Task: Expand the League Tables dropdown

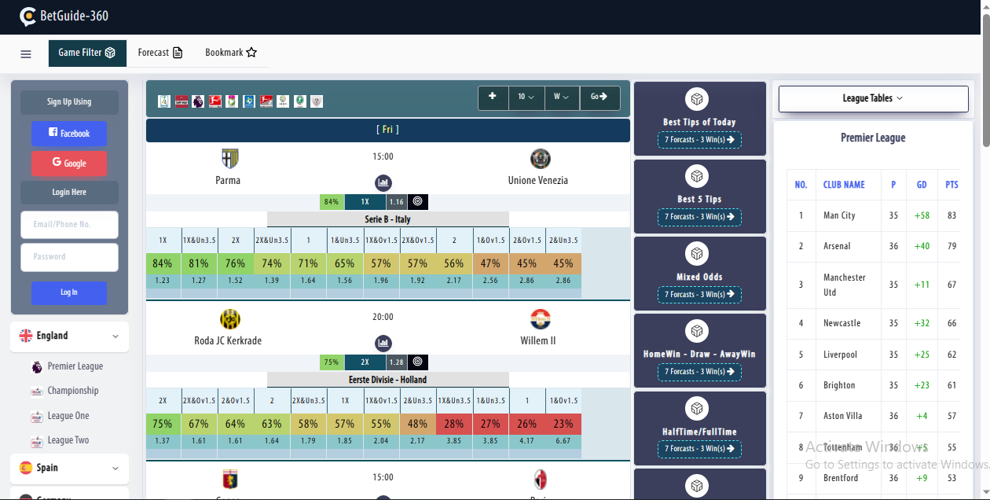Action: [x=873, y=98]
